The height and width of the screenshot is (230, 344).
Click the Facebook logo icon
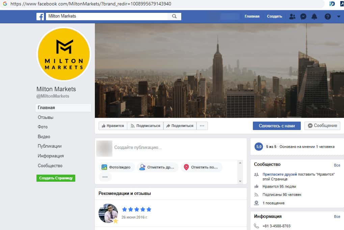click(x=40, y=17)
